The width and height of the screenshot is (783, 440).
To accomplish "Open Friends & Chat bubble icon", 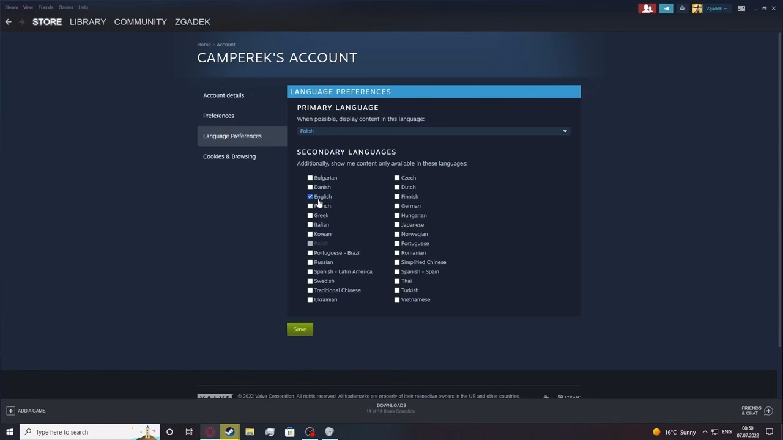I will [769, 411].
